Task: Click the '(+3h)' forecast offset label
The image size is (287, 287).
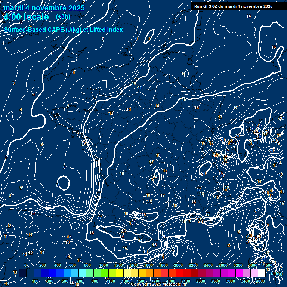Action: 63,17
